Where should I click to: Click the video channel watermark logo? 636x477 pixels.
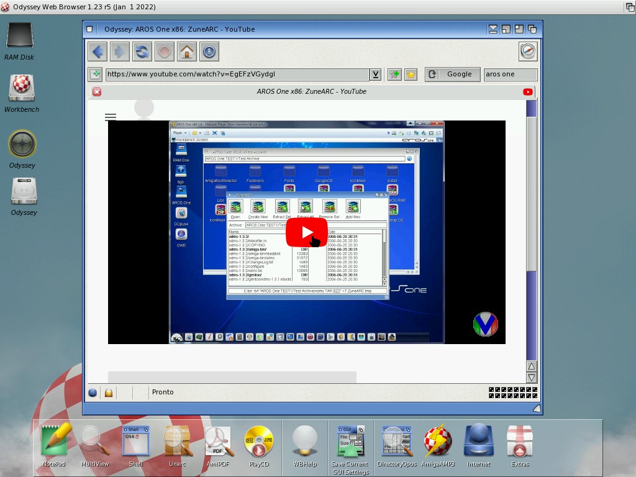coord(486,324)
